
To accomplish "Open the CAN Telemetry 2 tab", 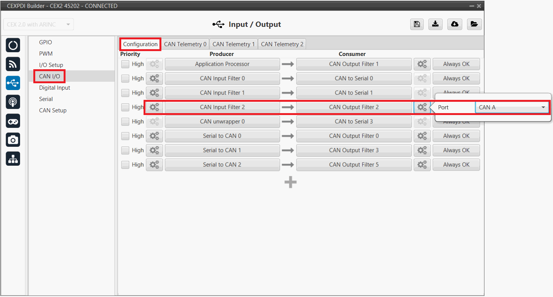I will [282, 44].
